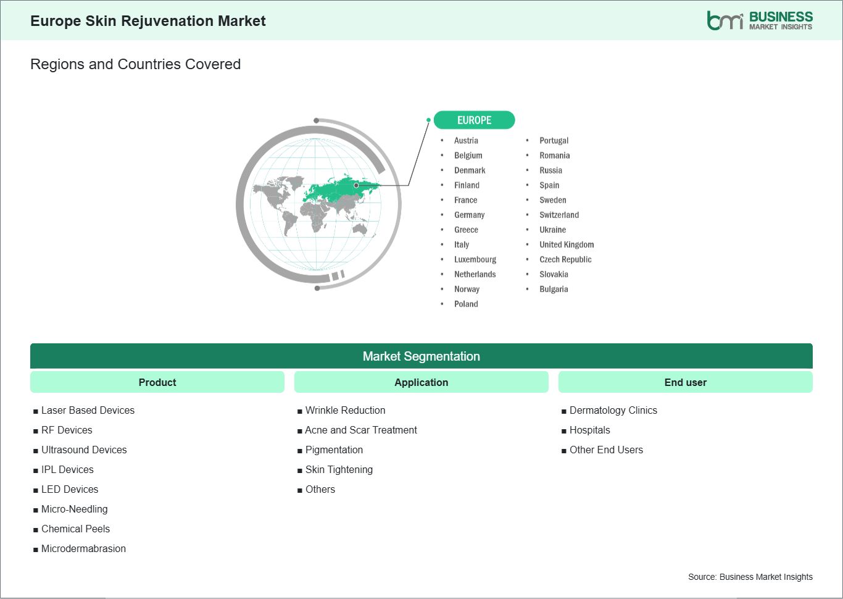Click Denmark in the country list
843x599 pixels.
click(x=470, y=170)
